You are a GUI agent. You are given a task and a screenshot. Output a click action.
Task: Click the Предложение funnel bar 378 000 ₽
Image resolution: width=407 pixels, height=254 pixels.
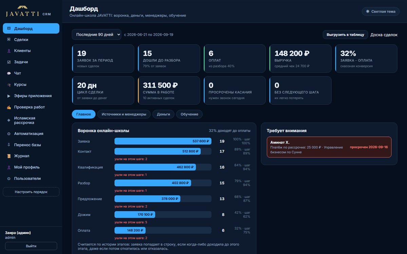click(x=148, y=199)
